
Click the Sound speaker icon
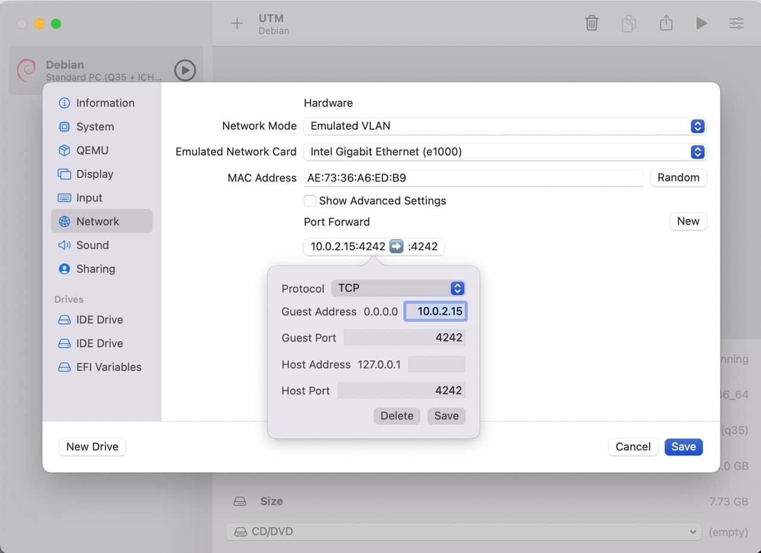(x=64, y=245)
